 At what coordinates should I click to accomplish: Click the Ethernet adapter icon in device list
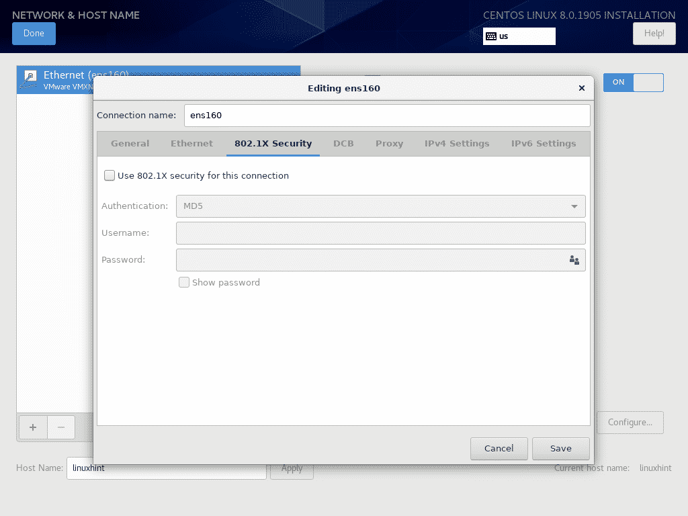point(30,79)
